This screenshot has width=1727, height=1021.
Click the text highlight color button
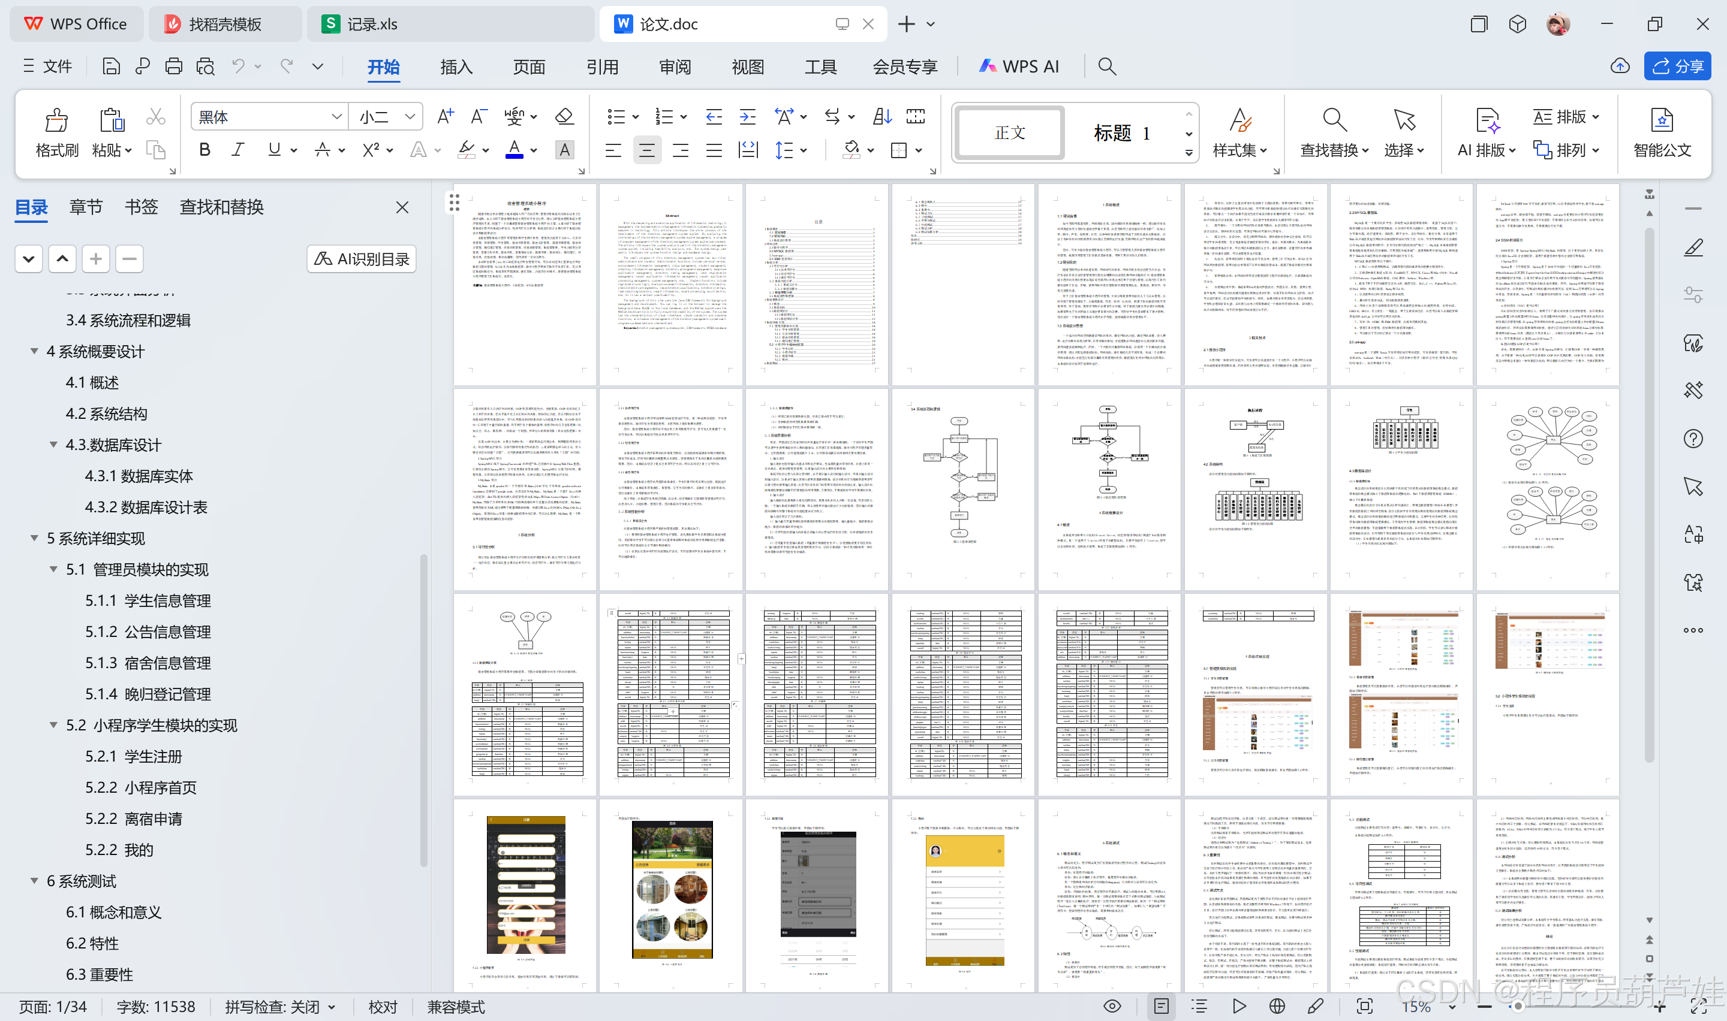pyautogui.click(x=467, y=149)
